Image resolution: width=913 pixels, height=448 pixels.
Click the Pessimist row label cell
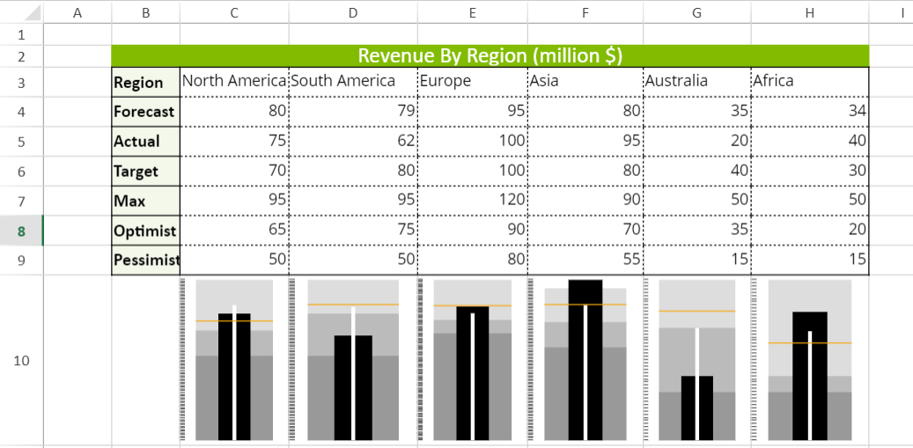coord(145,261)
